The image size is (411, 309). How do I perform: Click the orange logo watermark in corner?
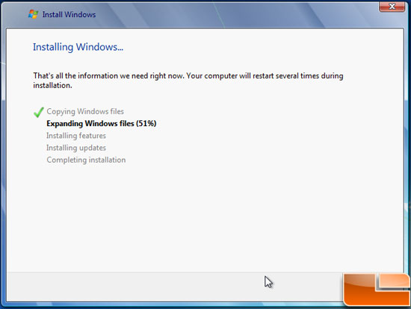click(377, 290)
